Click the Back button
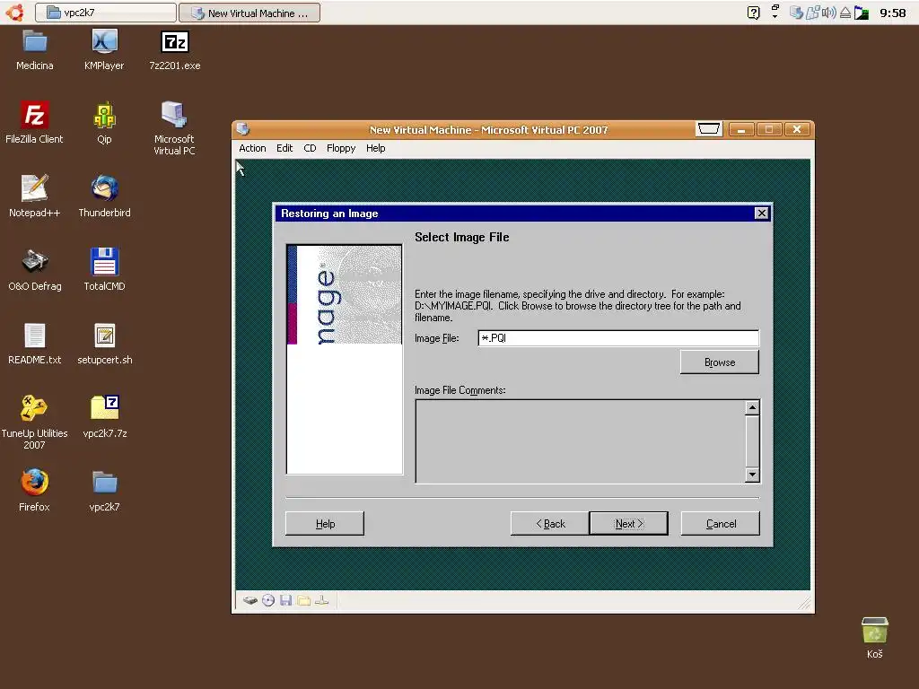The width and height of the screenshot is (919, 689). point(550,523)
